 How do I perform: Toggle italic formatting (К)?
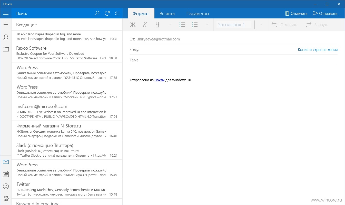coord(145,25)
